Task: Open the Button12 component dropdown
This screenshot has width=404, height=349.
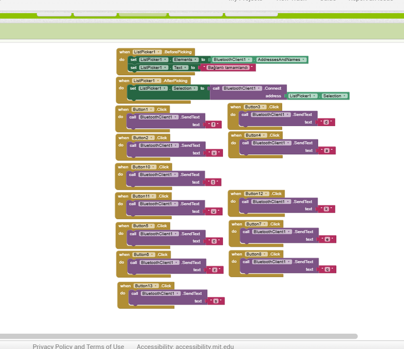Action: [257, 194]
